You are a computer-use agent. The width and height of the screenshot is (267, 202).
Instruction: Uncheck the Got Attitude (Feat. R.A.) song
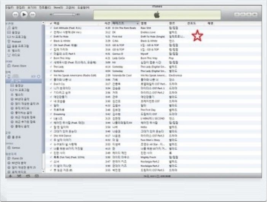coord(51,28)
